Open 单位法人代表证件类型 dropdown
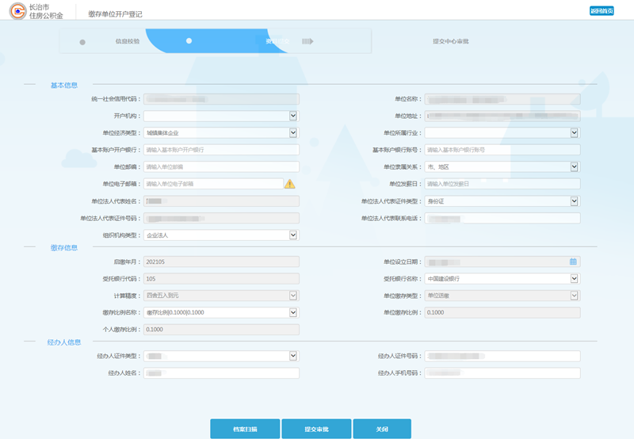Image resolution: width=634 pixels, height=439 pixels. (x=574, y=201)
